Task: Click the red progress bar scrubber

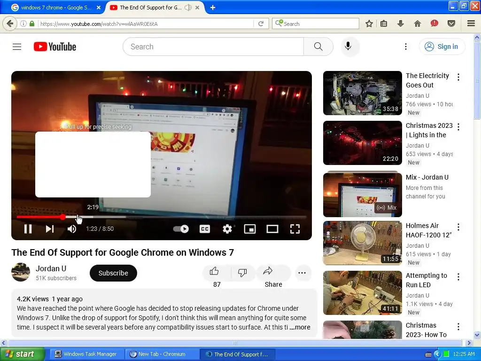Action: point(63,217)
